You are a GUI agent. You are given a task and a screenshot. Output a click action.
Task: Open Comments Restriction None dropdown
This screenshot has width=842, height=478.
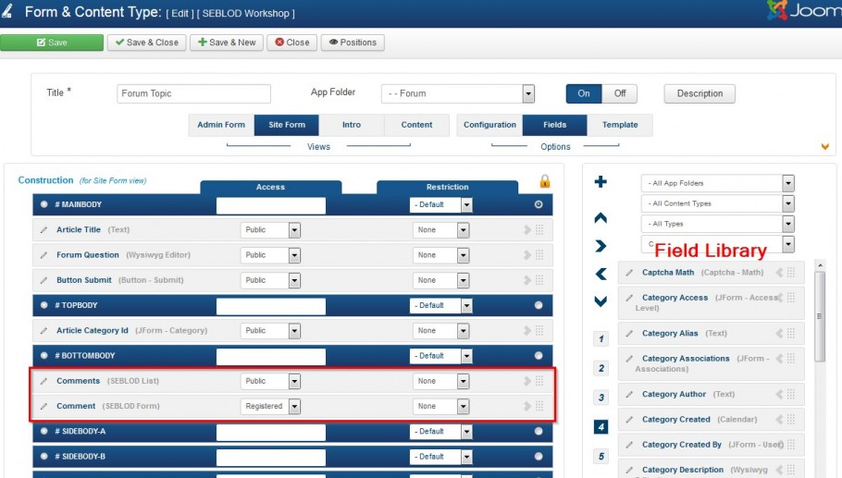(440, 381)
